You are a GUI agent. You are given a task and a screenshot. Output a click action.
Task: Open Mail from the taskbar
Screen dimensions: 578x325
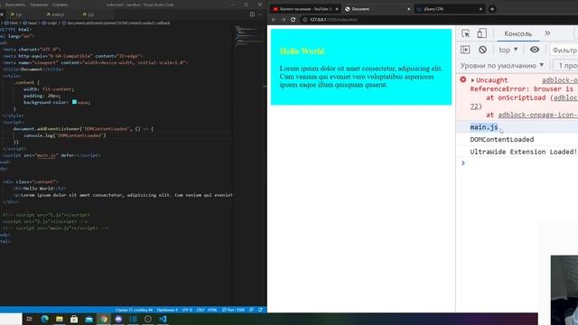89,319
